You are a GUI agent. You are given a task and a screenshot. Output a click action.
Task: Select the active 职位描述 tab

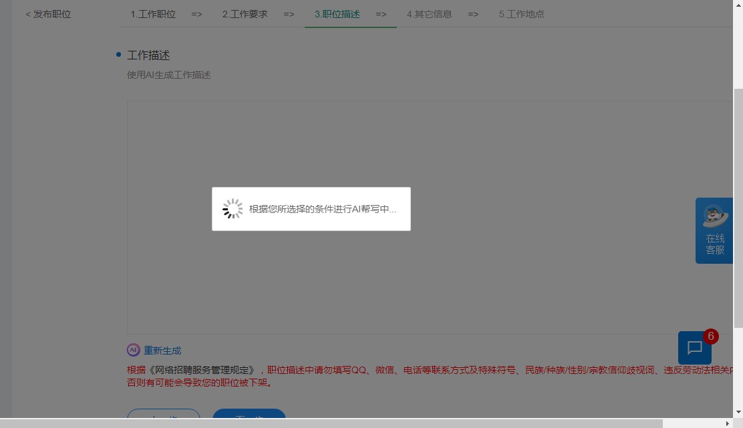337,13
